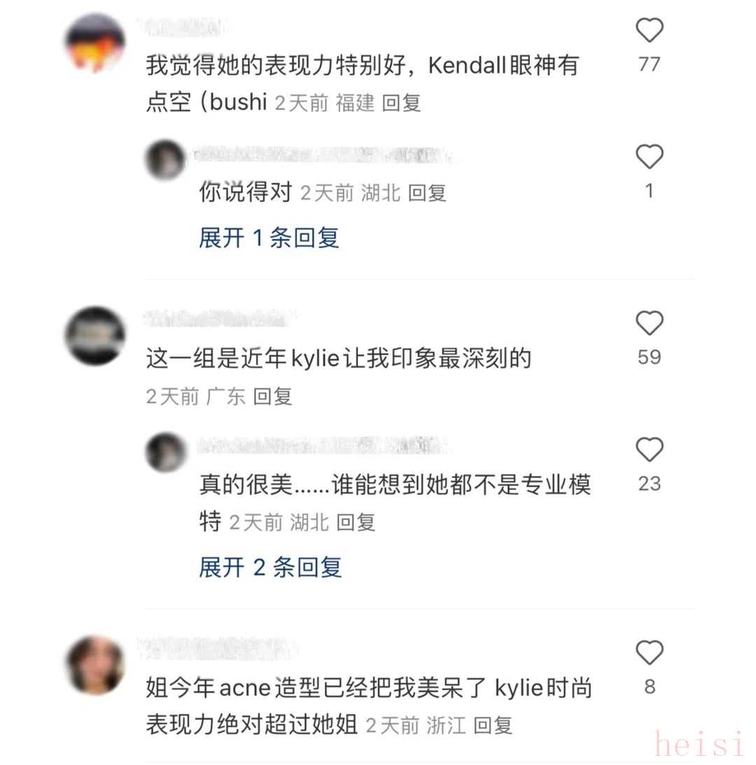Like the '真的很美' reply with 23 likes

[649, 449]
